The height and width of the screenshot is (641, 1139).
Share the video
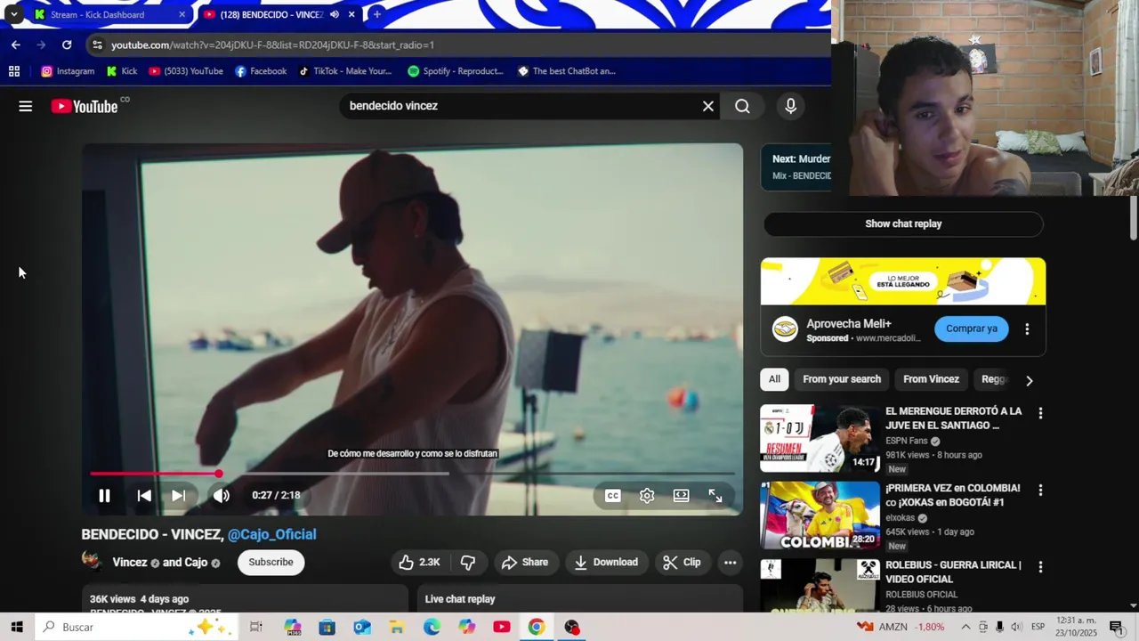pos(525,562)
